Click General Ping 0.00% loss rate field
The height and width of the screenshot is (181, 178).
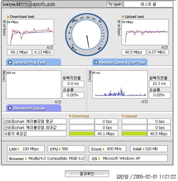pos(73,95)
